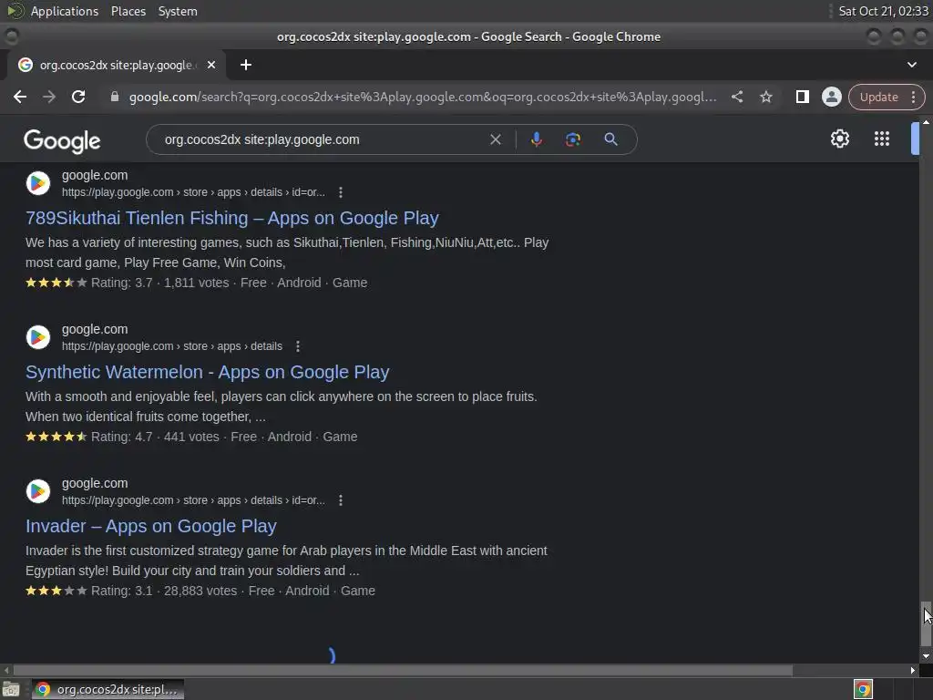The height and width of the screenshot is (700, 933).
Task: Click the play.google.com URL above 789Sikuthai
Action: point(193,192)
